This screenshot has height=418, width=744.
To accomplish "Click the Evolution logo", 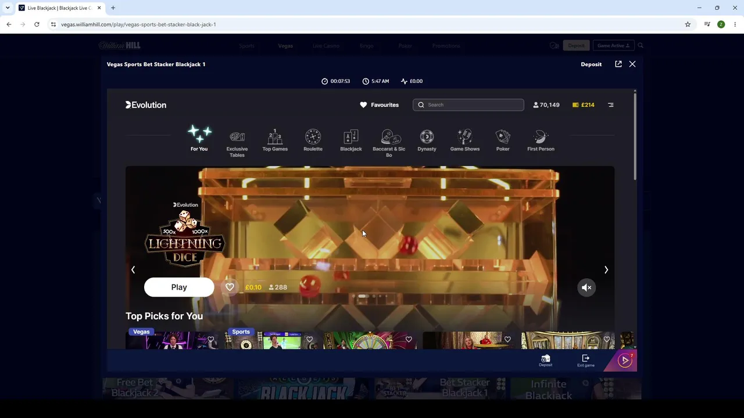I will click(x=146, y=105).
